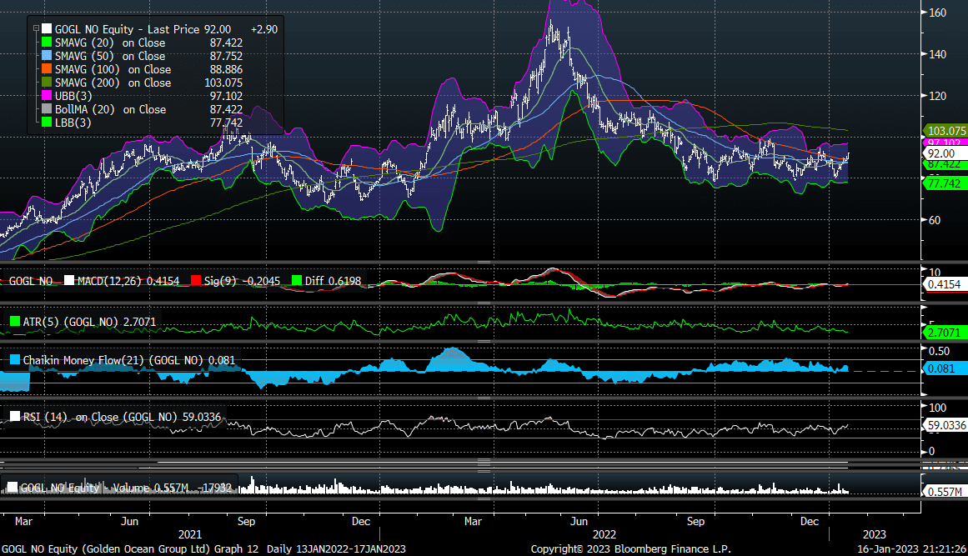
Task: Collapse the main chart legend box
Action: pos(36,28)
